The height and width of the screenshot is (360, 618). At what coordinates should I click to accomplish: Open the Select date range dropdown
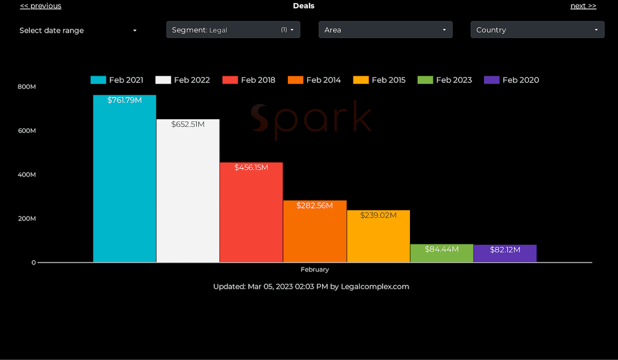78,30
